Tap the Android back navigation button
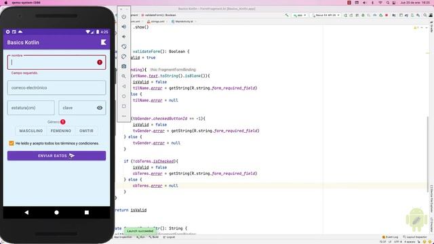The width and height of the screenshot is (434, 244). click(26, 212)
